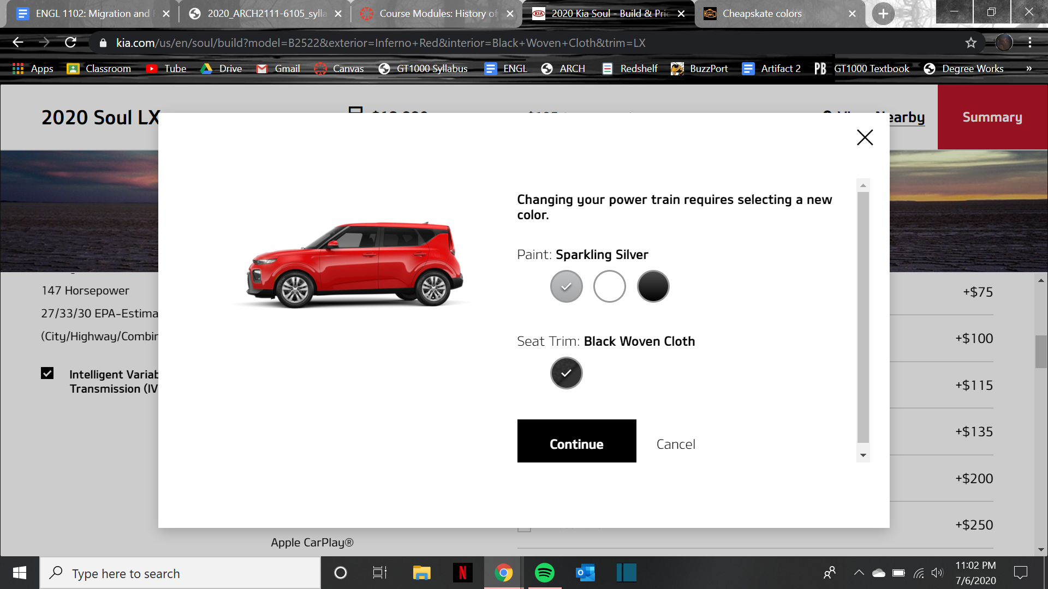Open the Windows Start menu
1048x589 pixels.
[20, 573]
